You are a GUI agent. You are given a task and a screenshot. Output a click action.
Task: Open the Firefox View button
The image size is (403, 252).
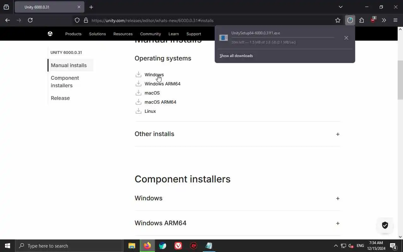point(6,7)
